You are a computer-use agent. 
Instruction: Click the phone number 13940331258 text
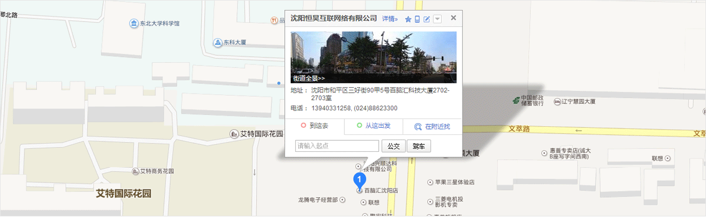tap(330, 108)
